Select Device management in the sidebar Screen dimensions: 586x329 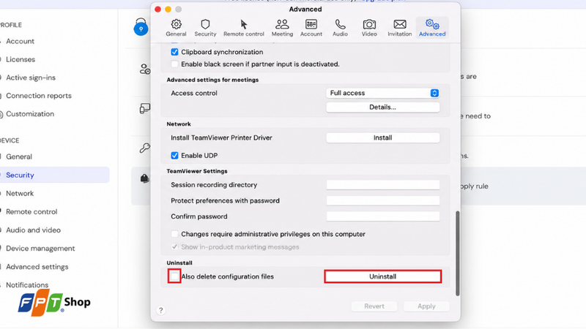pos(40,248)
